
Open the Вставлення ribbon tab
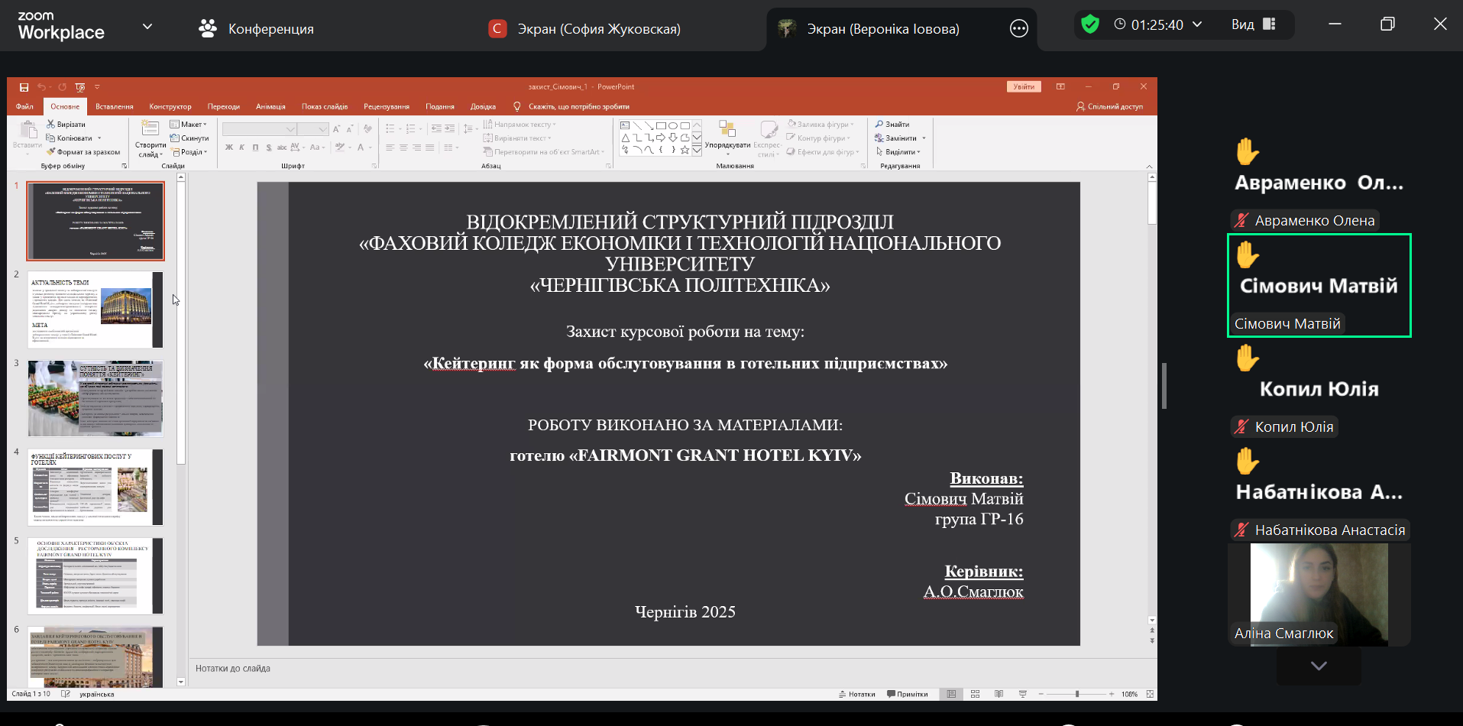click(x=114, y=106)
